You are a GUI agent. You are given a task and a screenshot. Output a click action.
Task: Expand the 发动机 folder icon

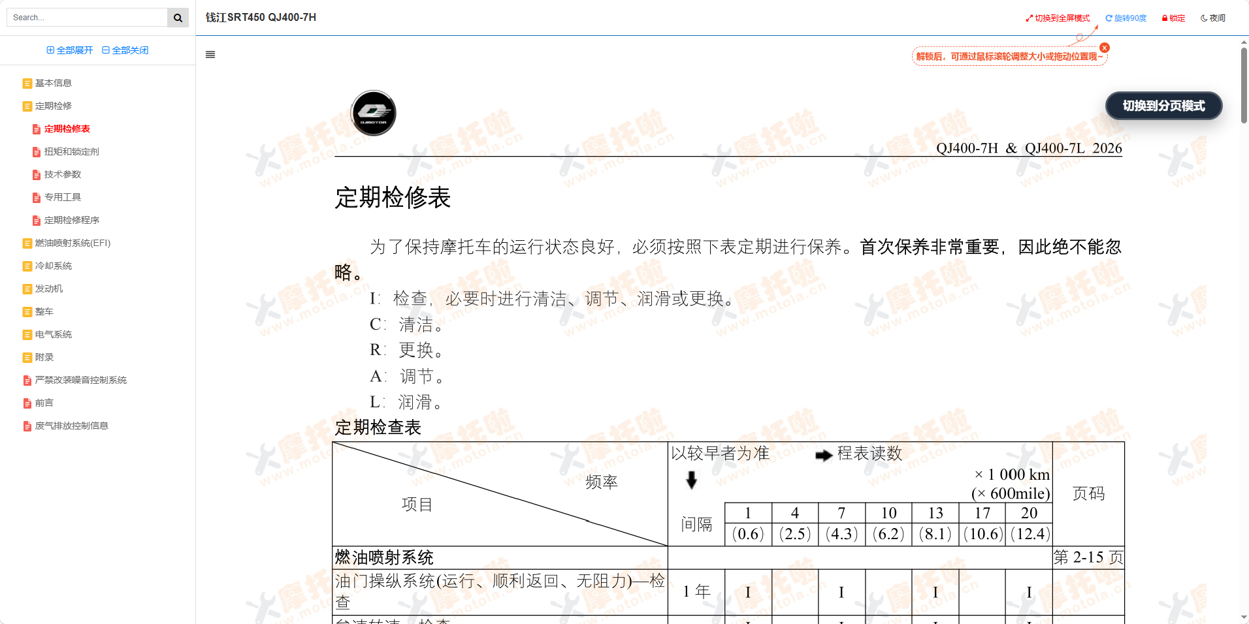(x=27, y=289)
